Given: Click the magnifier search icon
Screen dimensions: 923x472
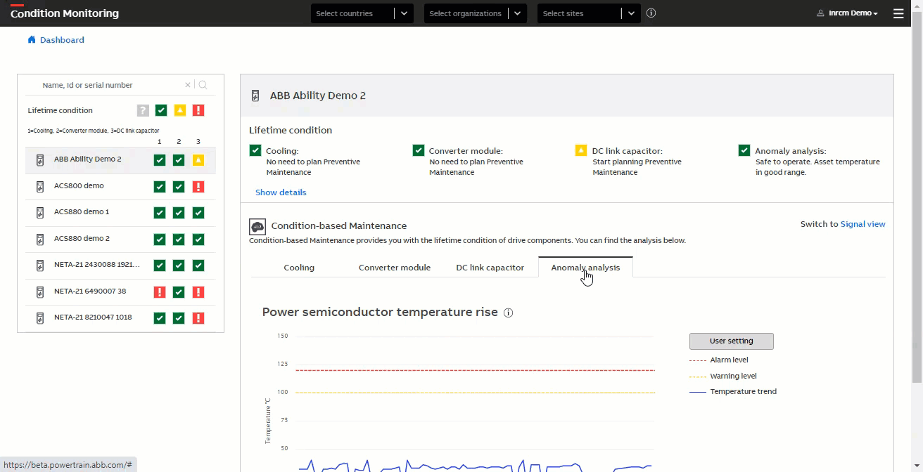Looking at the screenshot, I should pyautogui.click(x=203, y=85).
